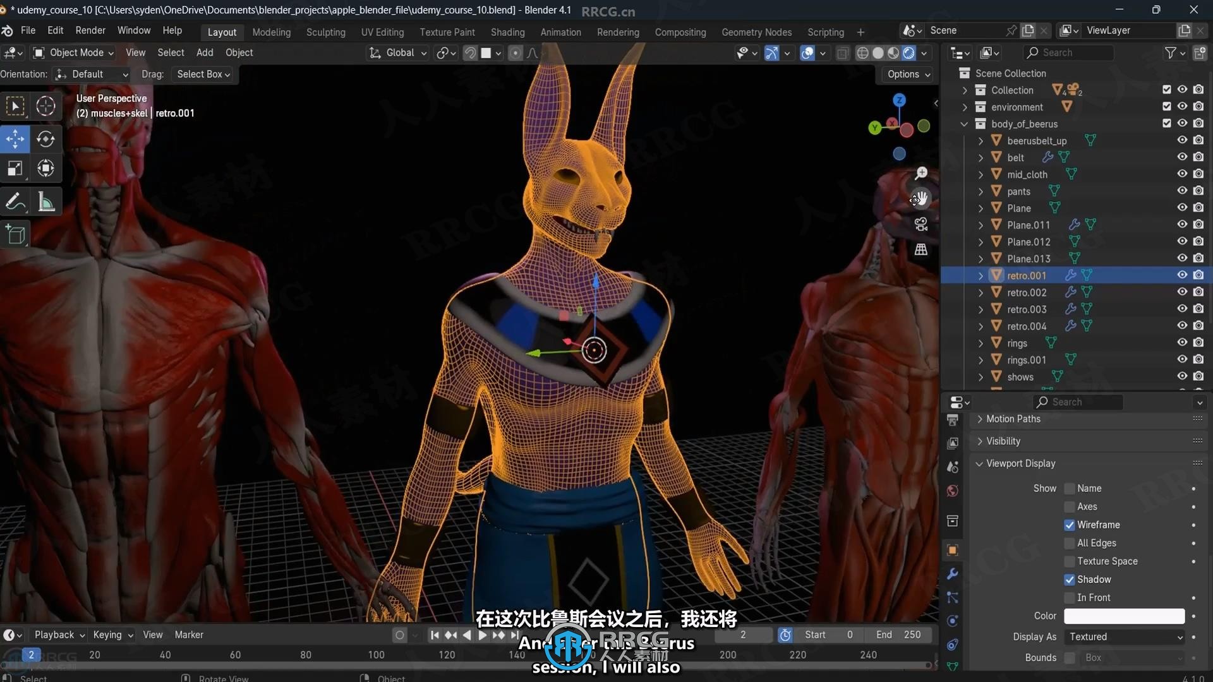The width and height of the screenshot is (1213, 682).
Task: Open the viewport Add menu
Action: pyautogui.click(x=205, y=53)
